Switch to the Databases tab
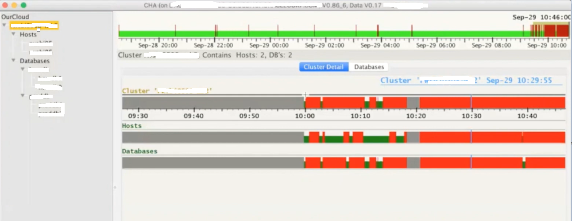Viewport: 572px width, 221px height. [x=369, y=67]
